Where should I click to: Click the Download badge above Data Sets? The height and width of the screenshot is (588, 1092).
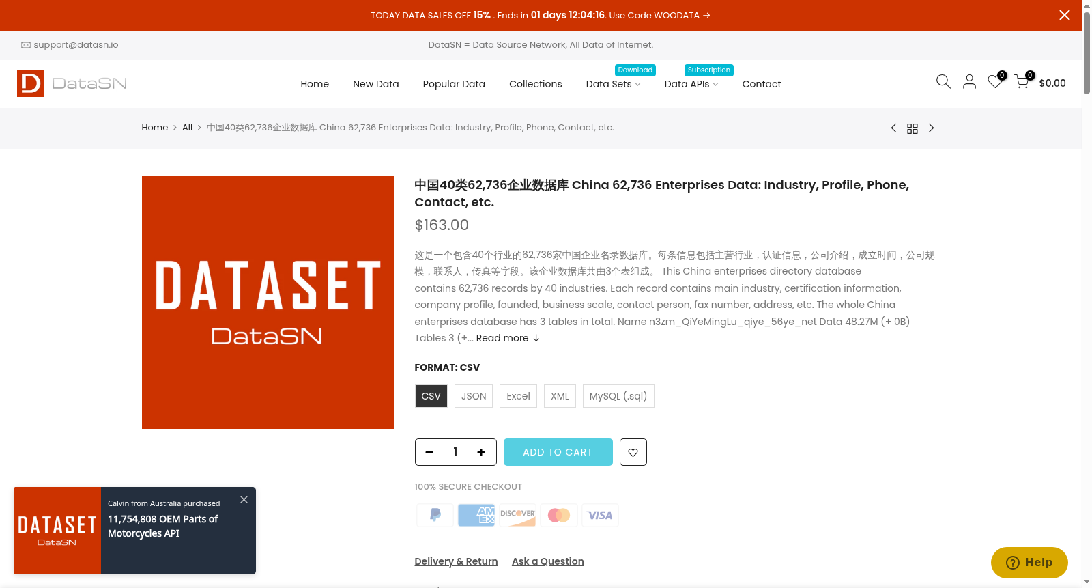(635, 70)
